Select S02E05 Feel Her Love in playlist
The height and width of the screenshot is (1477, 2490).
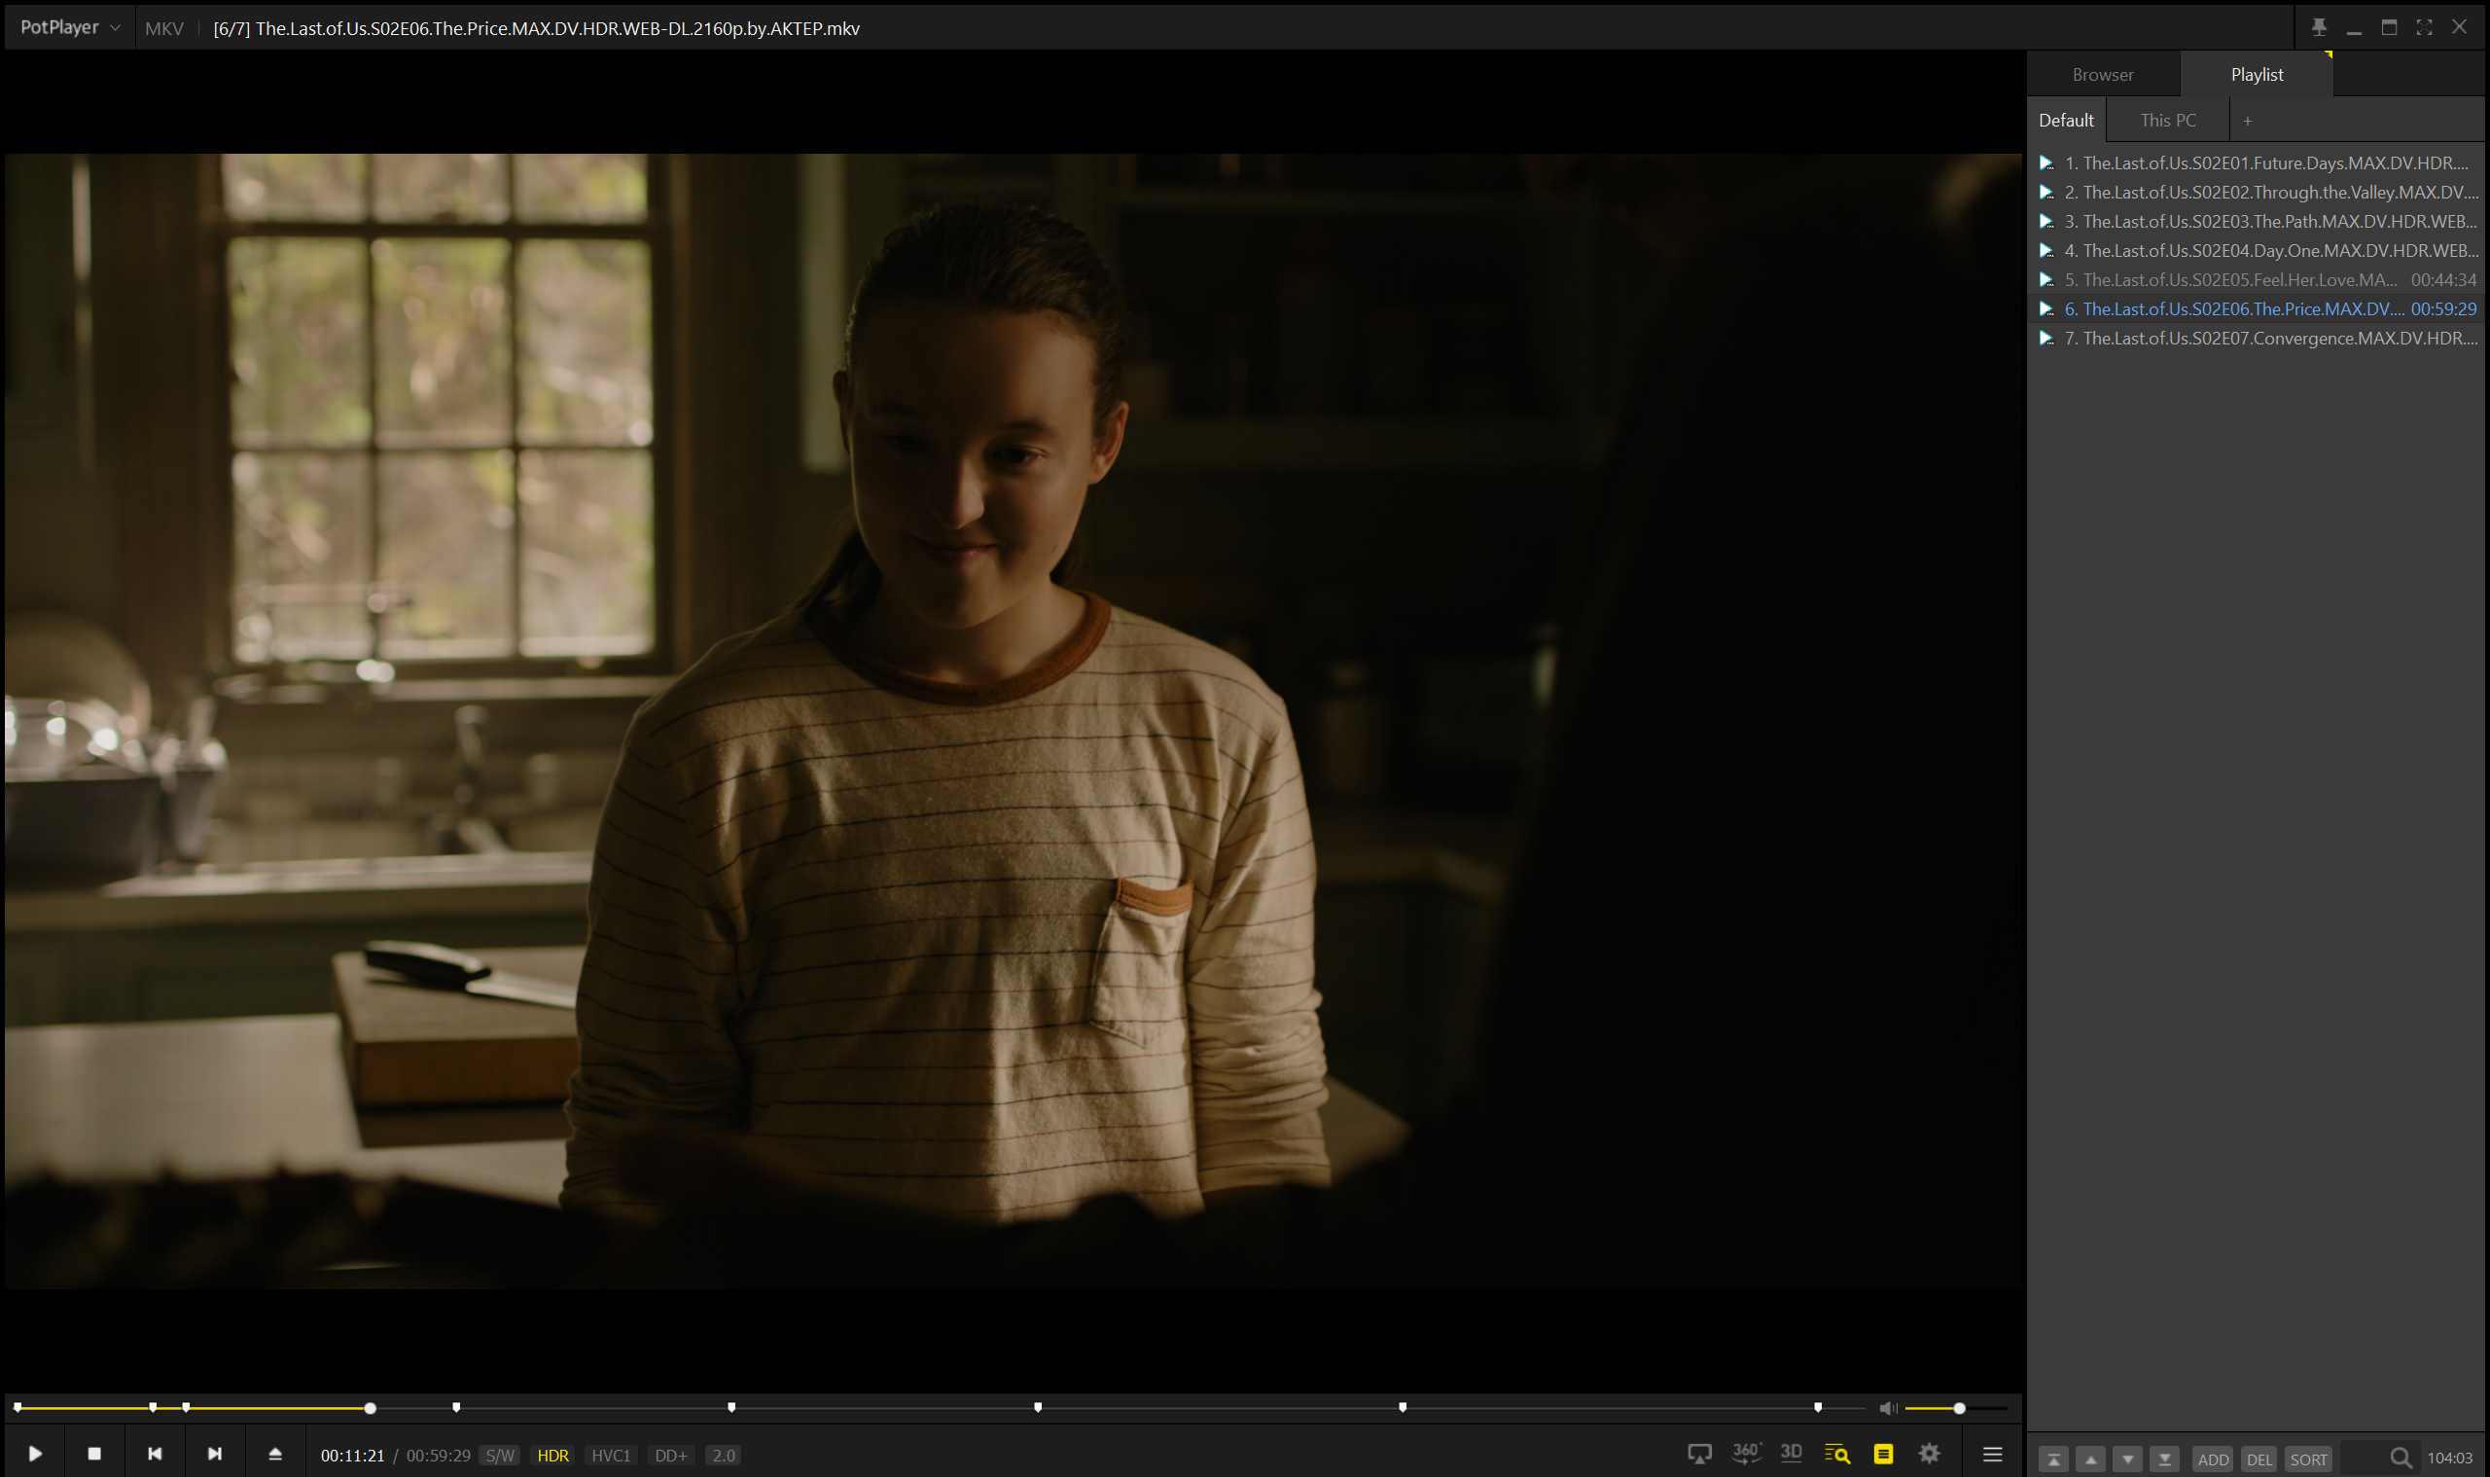click(2257, 279)
